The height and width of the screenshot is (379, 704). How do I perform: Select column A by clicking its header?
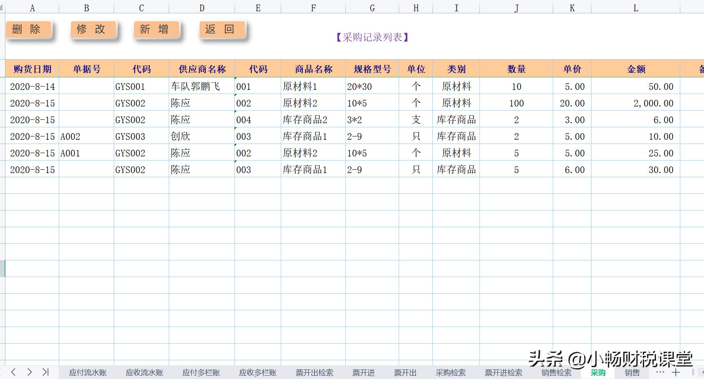32,7
